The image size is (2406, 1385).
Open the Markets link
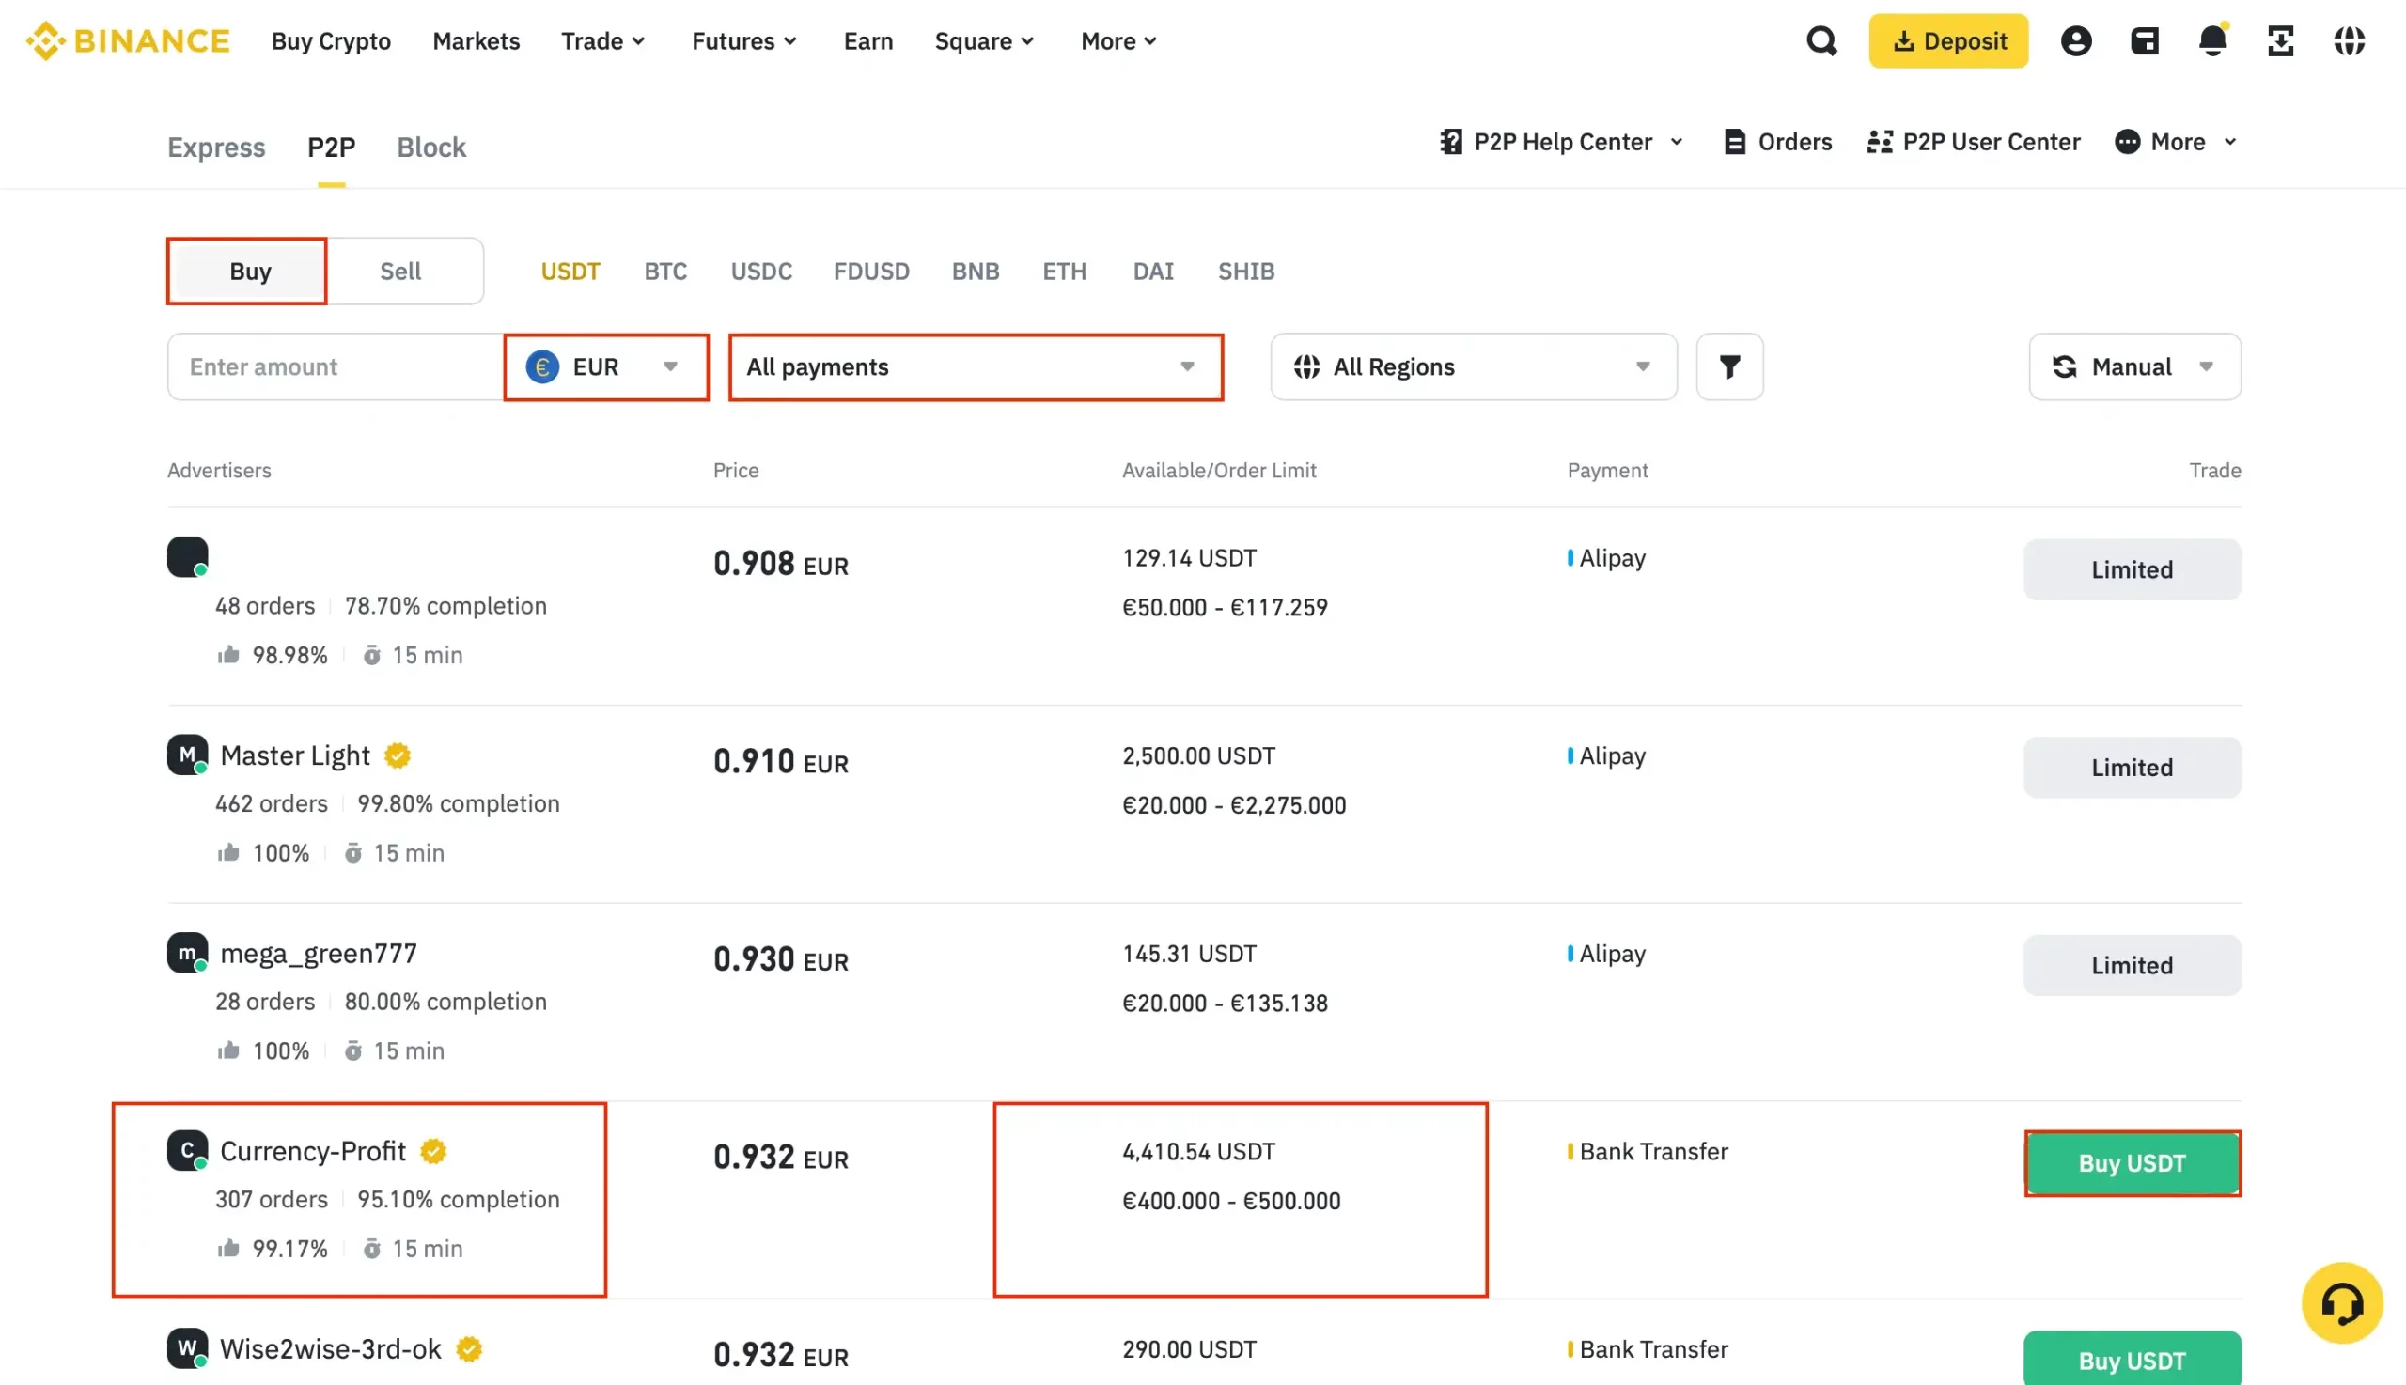476,41
